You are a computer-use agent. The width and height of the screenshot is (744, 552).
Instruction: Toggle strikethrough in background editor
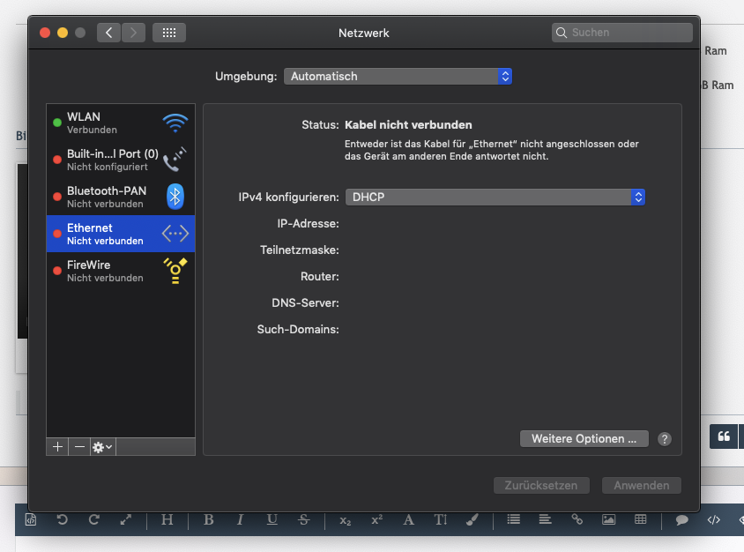pos(303,519)
